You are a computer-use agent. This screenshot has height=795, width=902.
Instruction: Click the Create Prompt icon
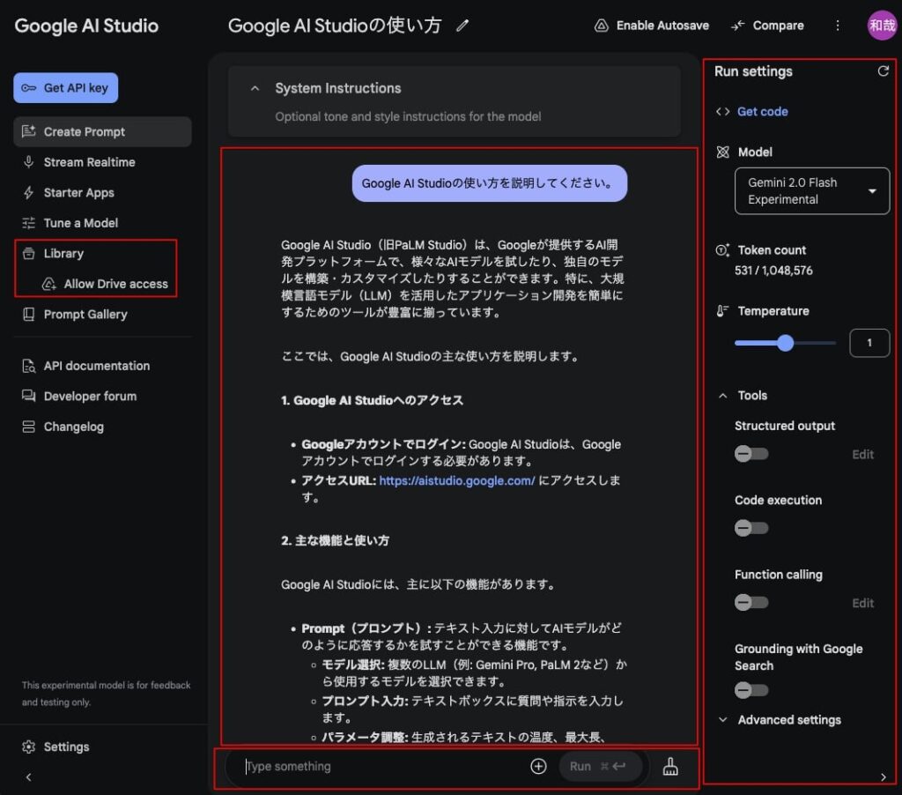29,132
